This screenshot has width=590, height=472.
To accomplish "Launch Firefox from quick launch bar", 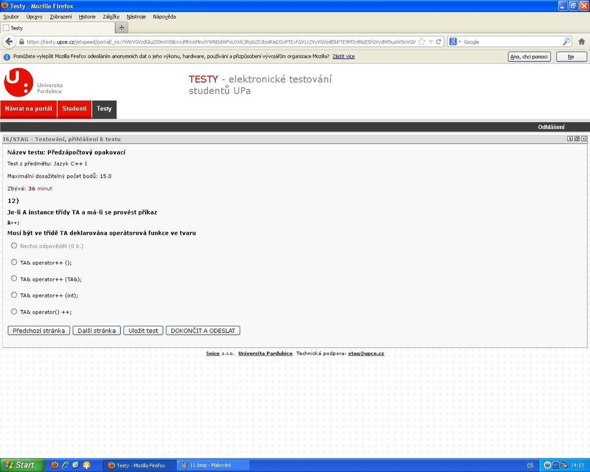I will click(55, 465).
